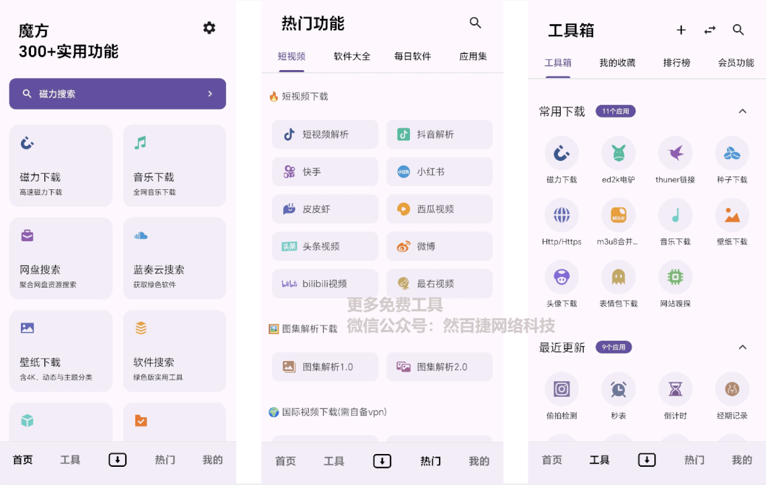Switch to the 软件大全 tab
The image size is (766, 485).
[x=352, y=57]
